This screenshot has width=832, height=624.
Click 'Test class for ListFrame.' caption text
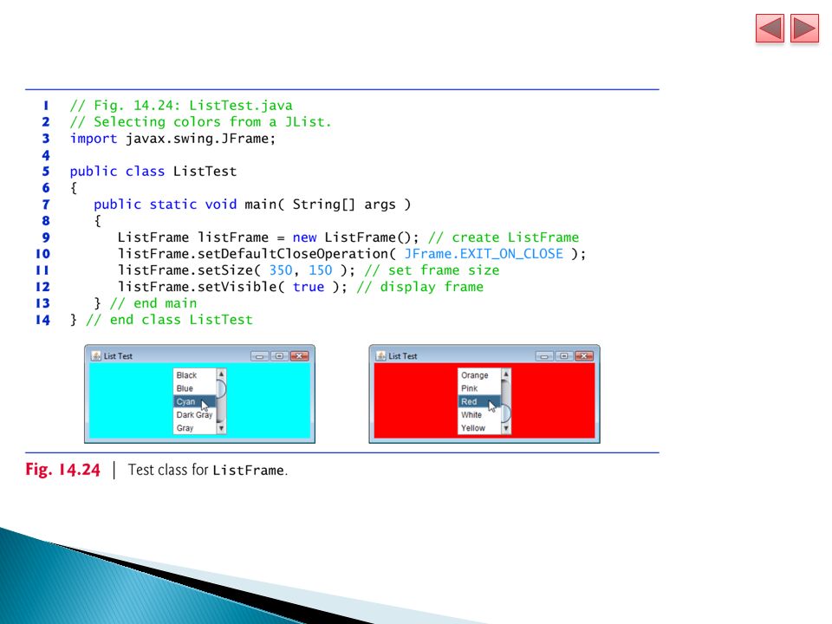[207, 470]
